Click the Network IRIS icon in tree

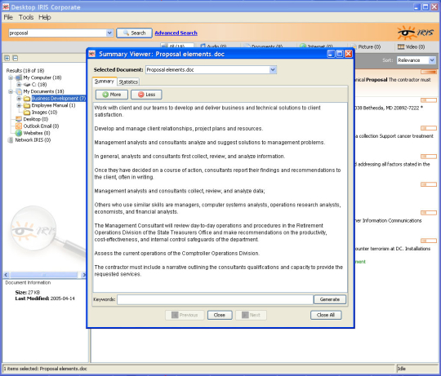point(11,139)
